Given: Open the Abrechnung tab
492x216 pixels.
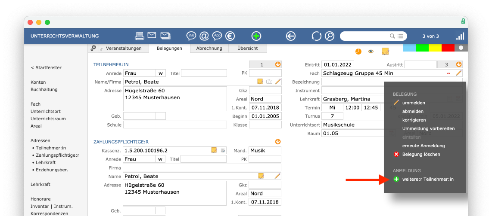Looking at the screenshot, I should [209, 48].
